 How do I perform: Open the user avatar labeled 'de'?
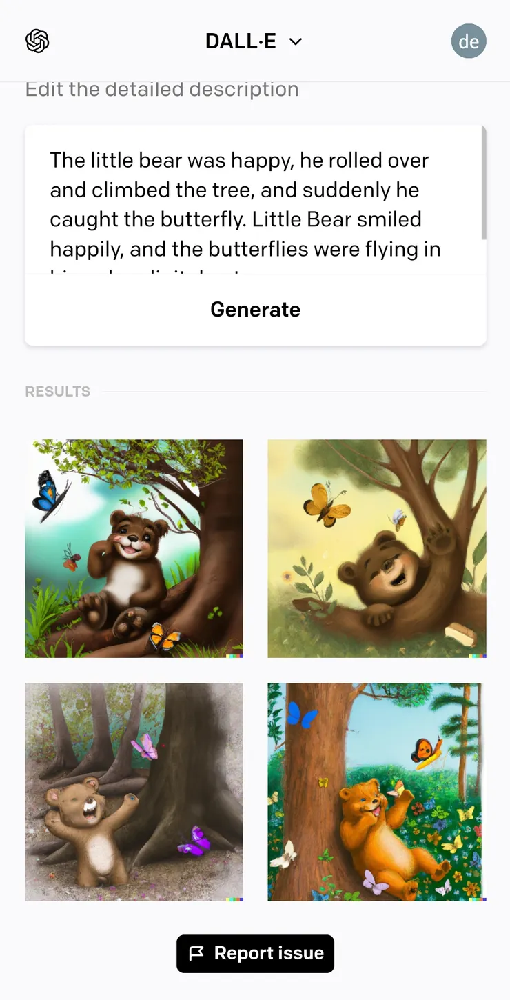(x=469, y=41)
